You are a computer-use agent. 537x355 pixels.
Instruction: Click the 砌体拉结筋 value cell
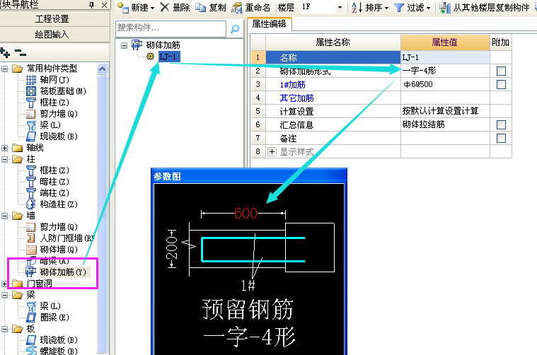pyautogui.click(x=445, y=124)
